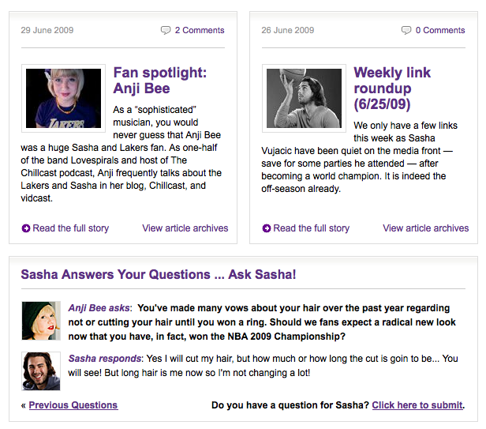
Task: Click arrow icon beside Fan spotlight's Read full story
Action: pos(26,228)
